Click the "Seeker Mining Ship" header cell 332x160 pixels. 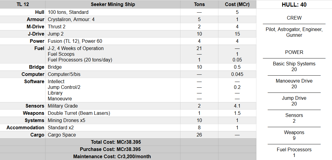click(113, 5)
